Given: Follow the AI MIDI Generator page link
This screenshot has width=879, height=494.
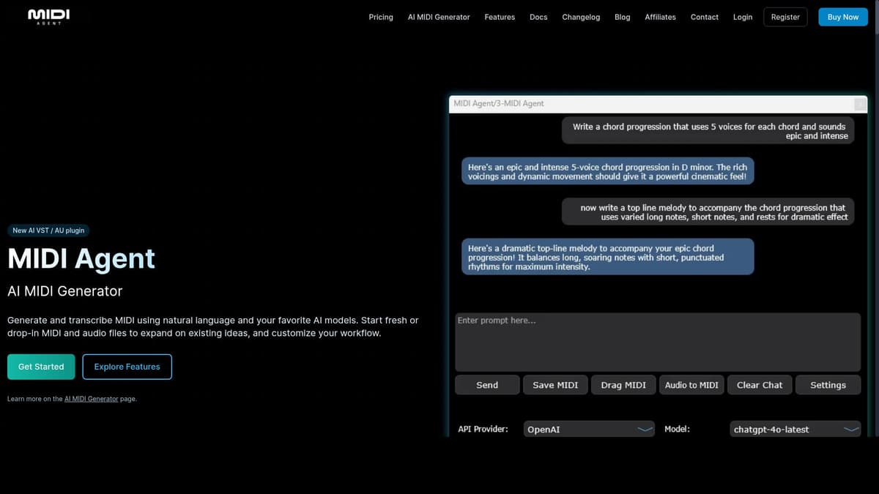Looking at the screenshot, I should [92, 399].
